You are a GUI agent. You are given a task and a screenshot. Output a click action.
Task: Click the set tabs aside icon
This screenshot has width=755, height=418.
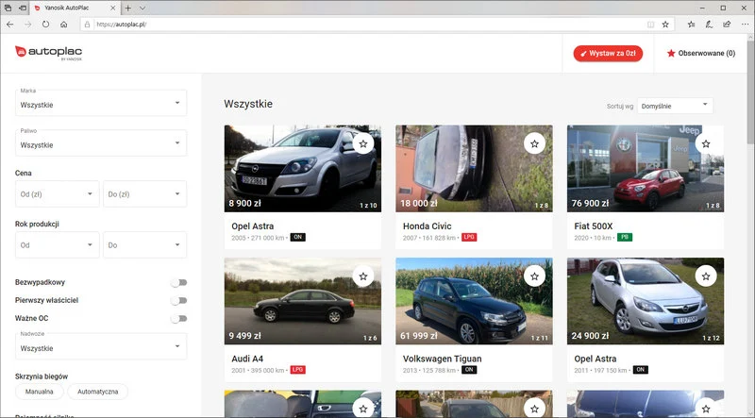click(23, 8)
